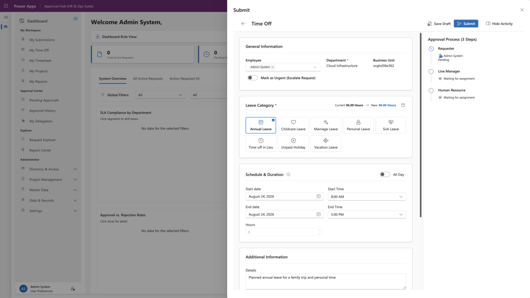Image resolution: width=530 pixels, height=298 pixels.
Task: Click Power Apps title in header
Action: (25, 6)
